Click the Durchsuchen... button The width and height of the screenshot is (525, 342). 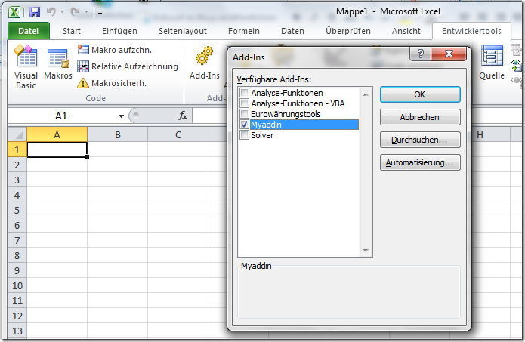tap(420, 140)
